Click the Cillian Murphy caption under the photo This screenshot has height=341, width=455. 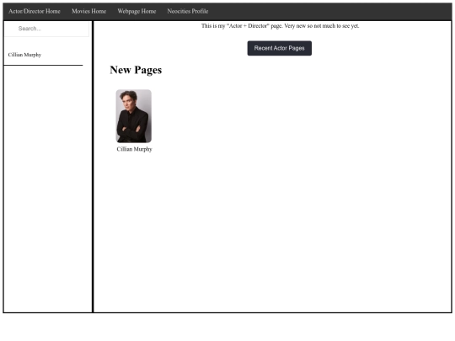[134, 149]
